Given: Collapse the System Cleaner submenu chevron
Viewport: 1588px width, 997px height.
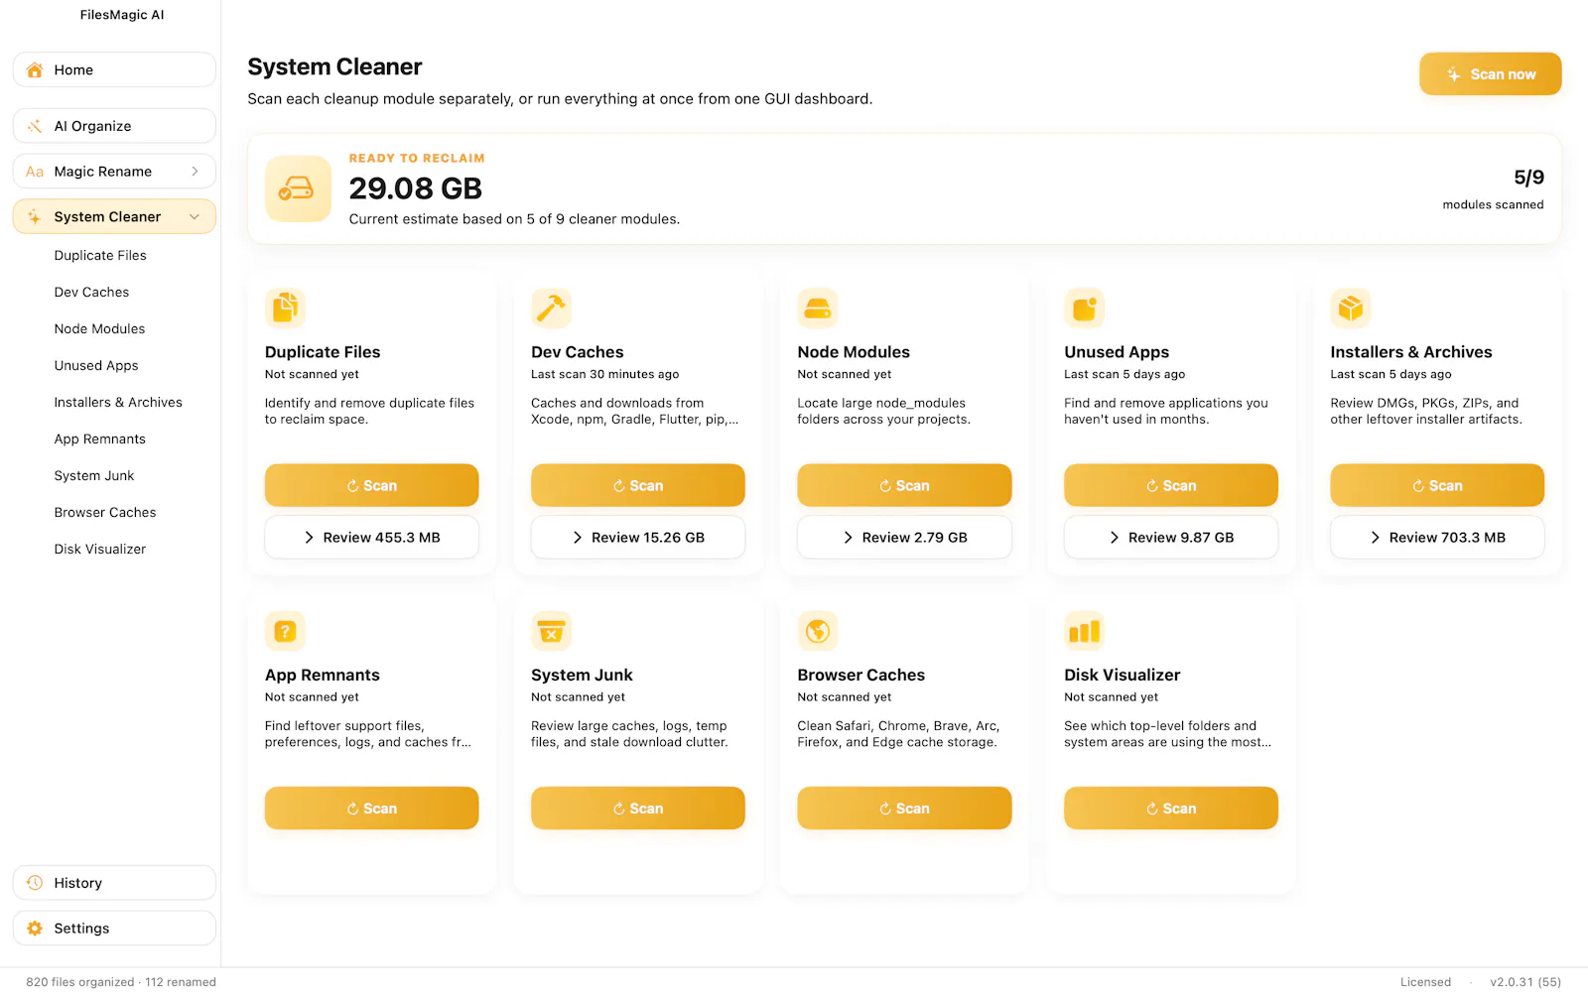Looking at the screenshot, I should (x=195, y=217).
